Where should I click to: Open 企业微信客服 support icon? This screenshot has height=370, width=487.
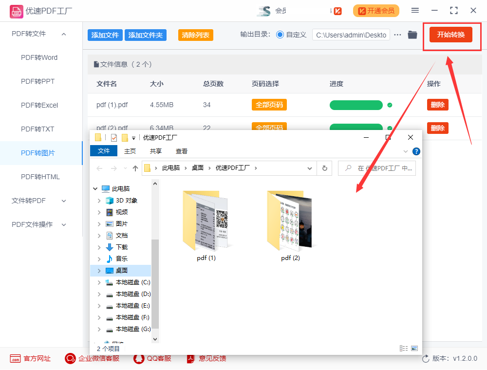[x=70, y=358]
